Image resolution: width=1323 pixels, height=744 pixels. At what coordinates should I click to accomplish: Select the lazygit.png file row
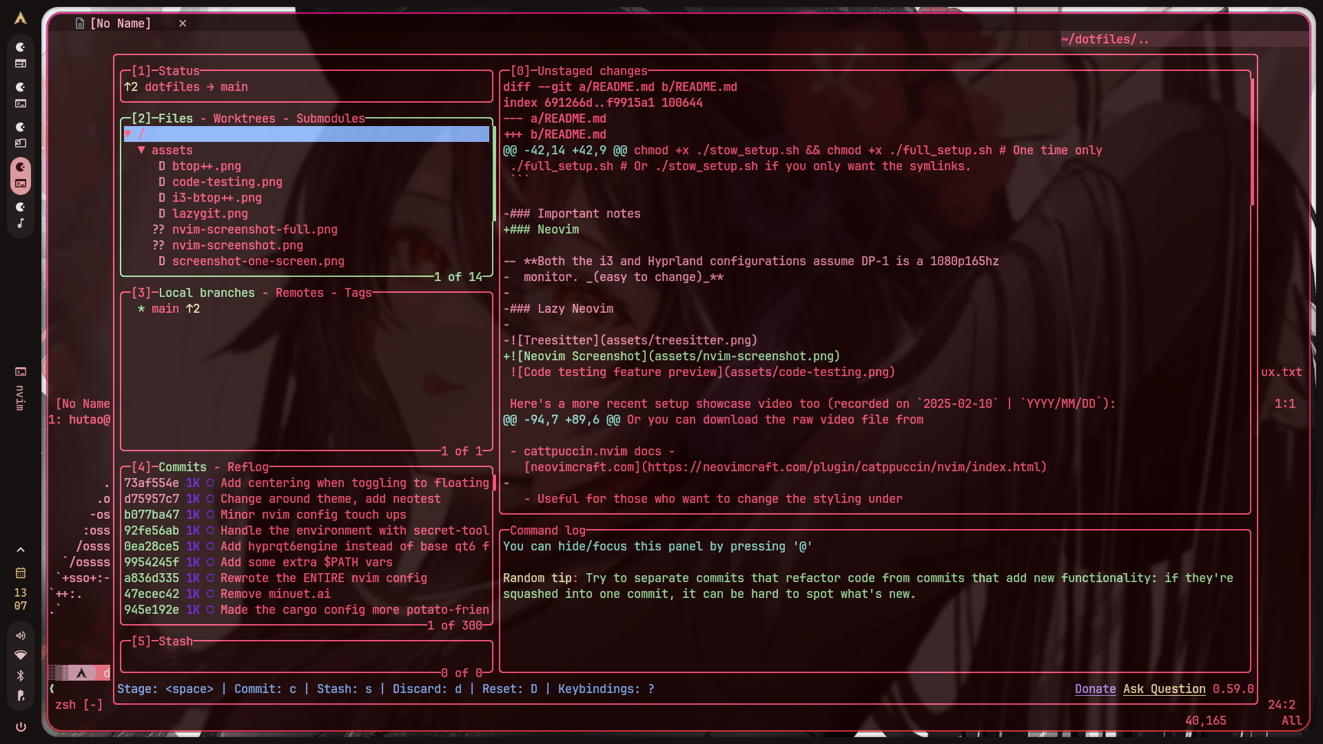pyautogui.click(x=307, y=214)
